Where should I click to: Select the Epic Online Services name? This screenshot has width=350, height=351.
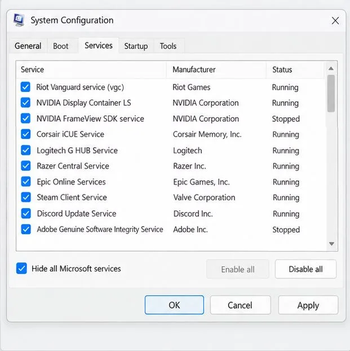click(x=72, y=182)
